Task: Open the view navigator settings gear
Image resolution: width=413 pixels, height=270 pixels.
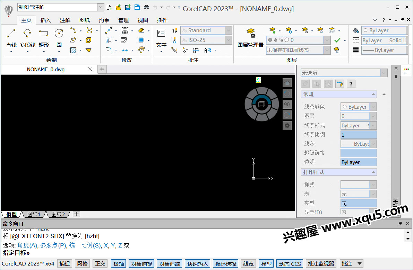Action: tap(287, 126)
